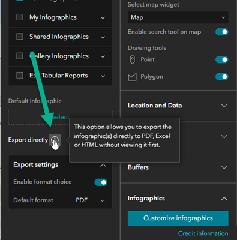Viewport: 237px width, 240px height.
Task: Expand the My Infographics chevron
Action: tap(103, 18)
